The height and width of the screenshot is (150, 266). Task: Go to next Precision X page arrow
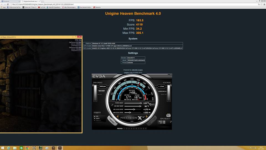147,117
